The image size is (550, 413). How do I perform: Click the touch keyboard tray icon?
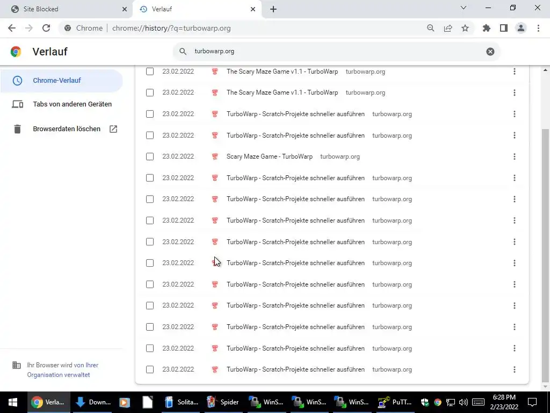(x=479, y=402)
